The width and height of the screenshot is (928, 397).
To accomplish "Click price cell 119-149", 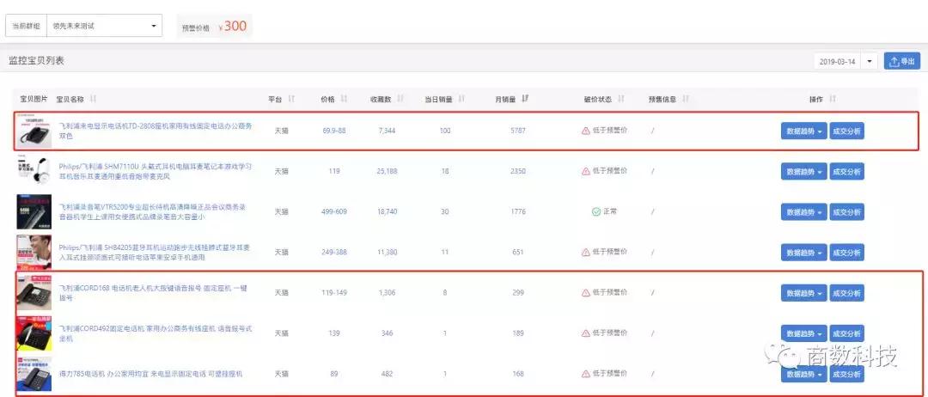I will click(333, 292).
